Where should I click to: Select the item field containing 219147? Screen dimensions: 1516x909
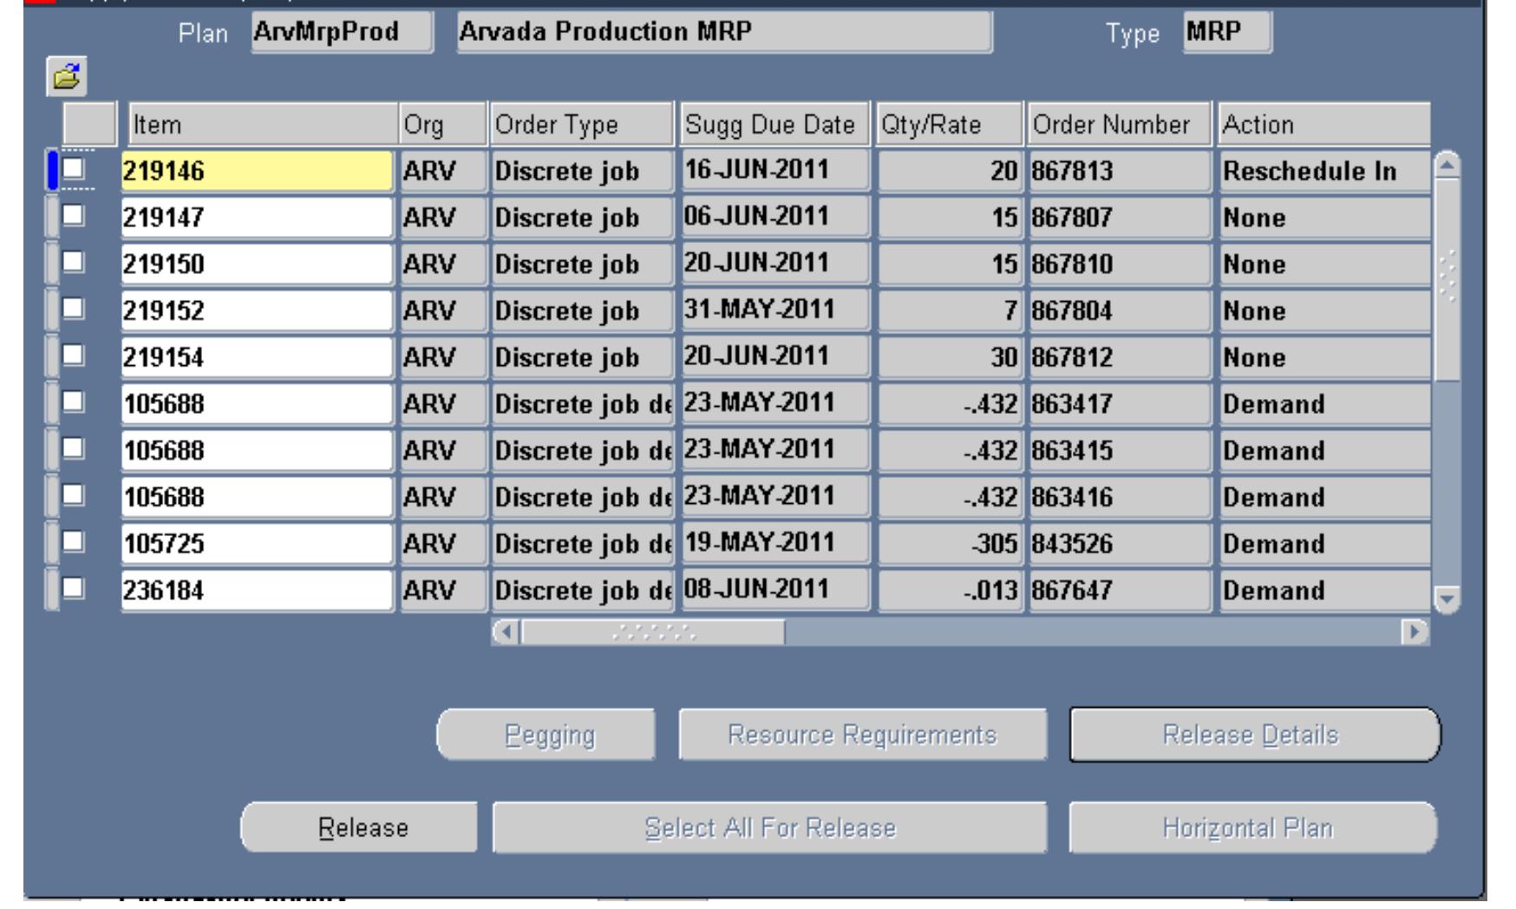tap(257, 218)
